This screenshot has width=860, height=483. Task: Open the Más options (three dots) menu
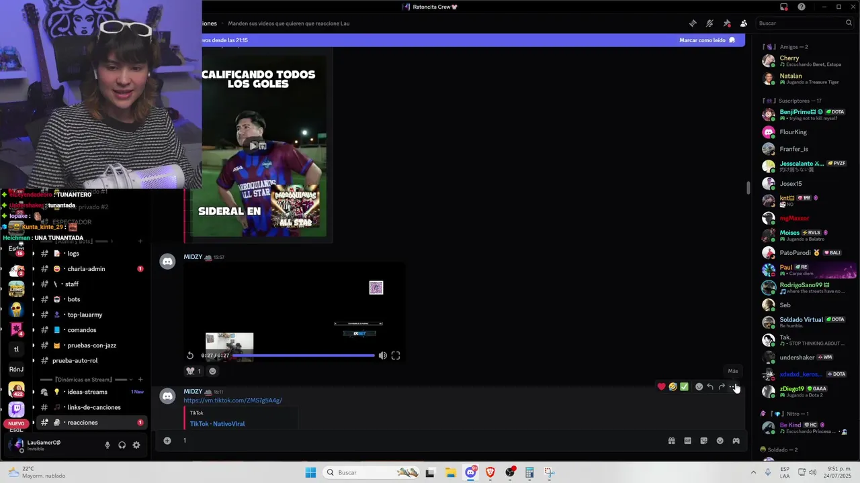tap(733, 387)
